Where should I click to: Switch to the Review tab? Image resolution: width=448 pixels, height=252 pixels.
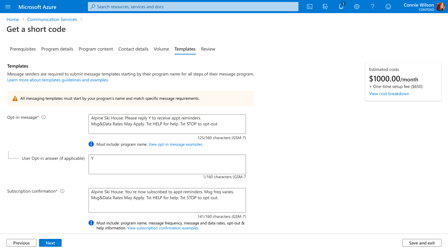coord(208,49)
